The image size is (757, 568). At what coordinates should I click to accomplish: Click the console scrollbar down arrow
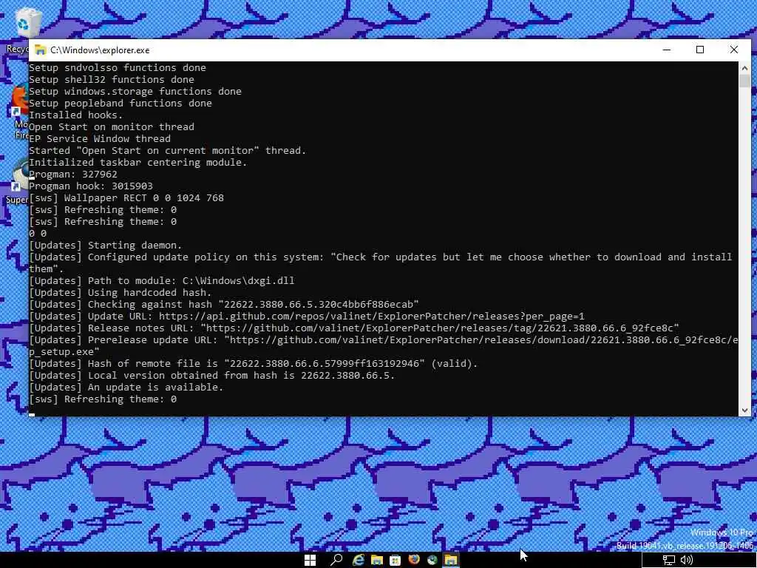[x=744, y=410]
